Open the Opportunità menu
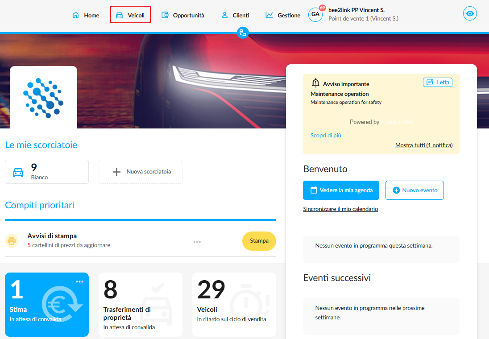Image resolution: width=489 pixels, height=339 pixels. coord(183,15)
